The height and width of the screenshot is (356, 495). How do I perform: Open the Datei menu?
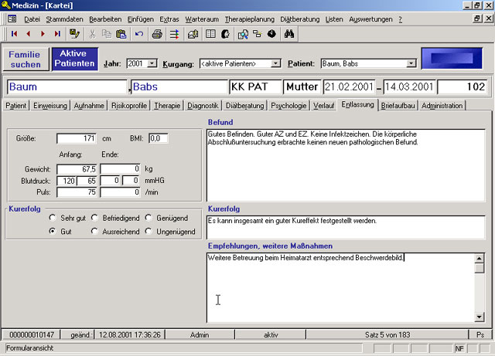[x=32, y=19]
